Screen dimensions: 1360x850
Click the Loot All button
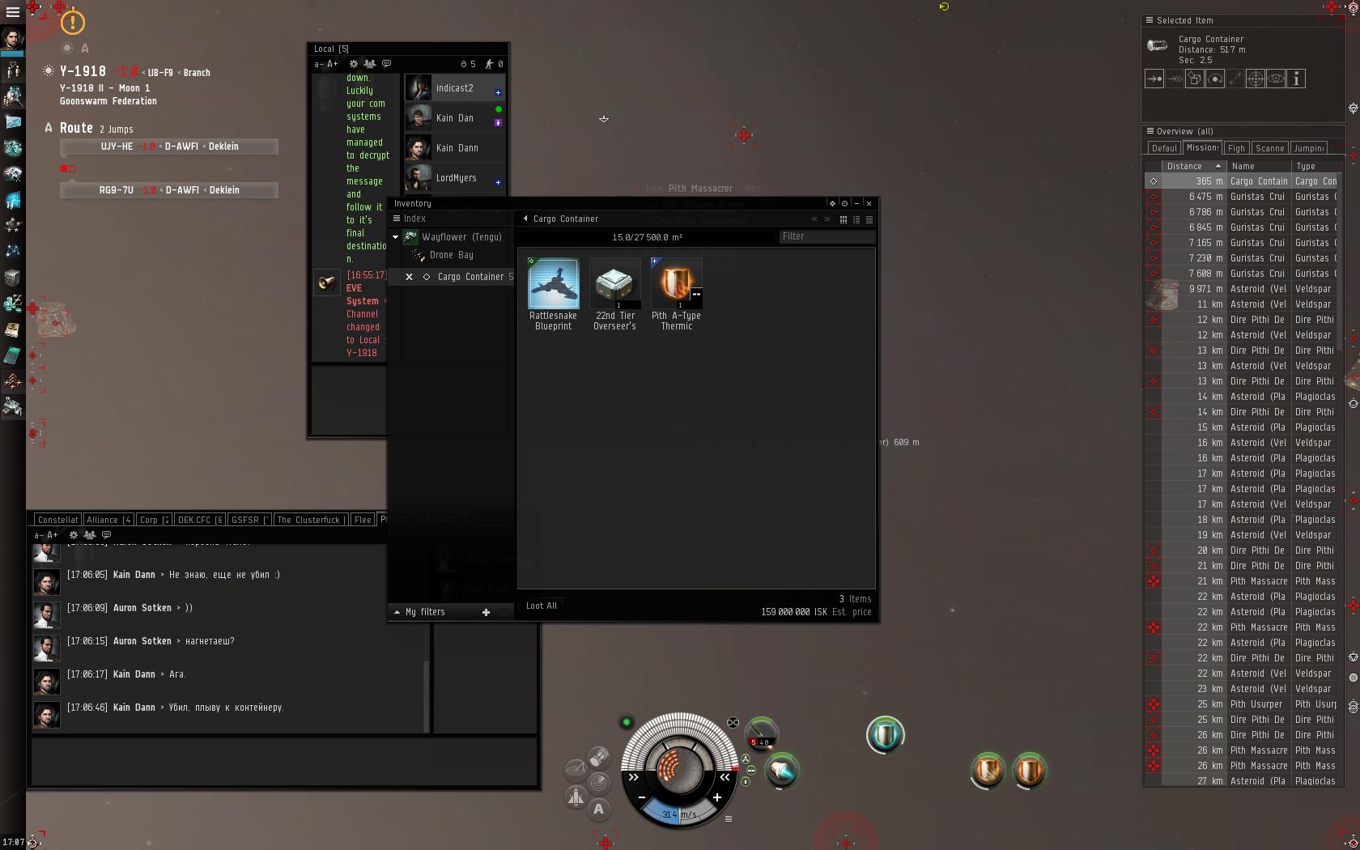click(x=542, y=606)
